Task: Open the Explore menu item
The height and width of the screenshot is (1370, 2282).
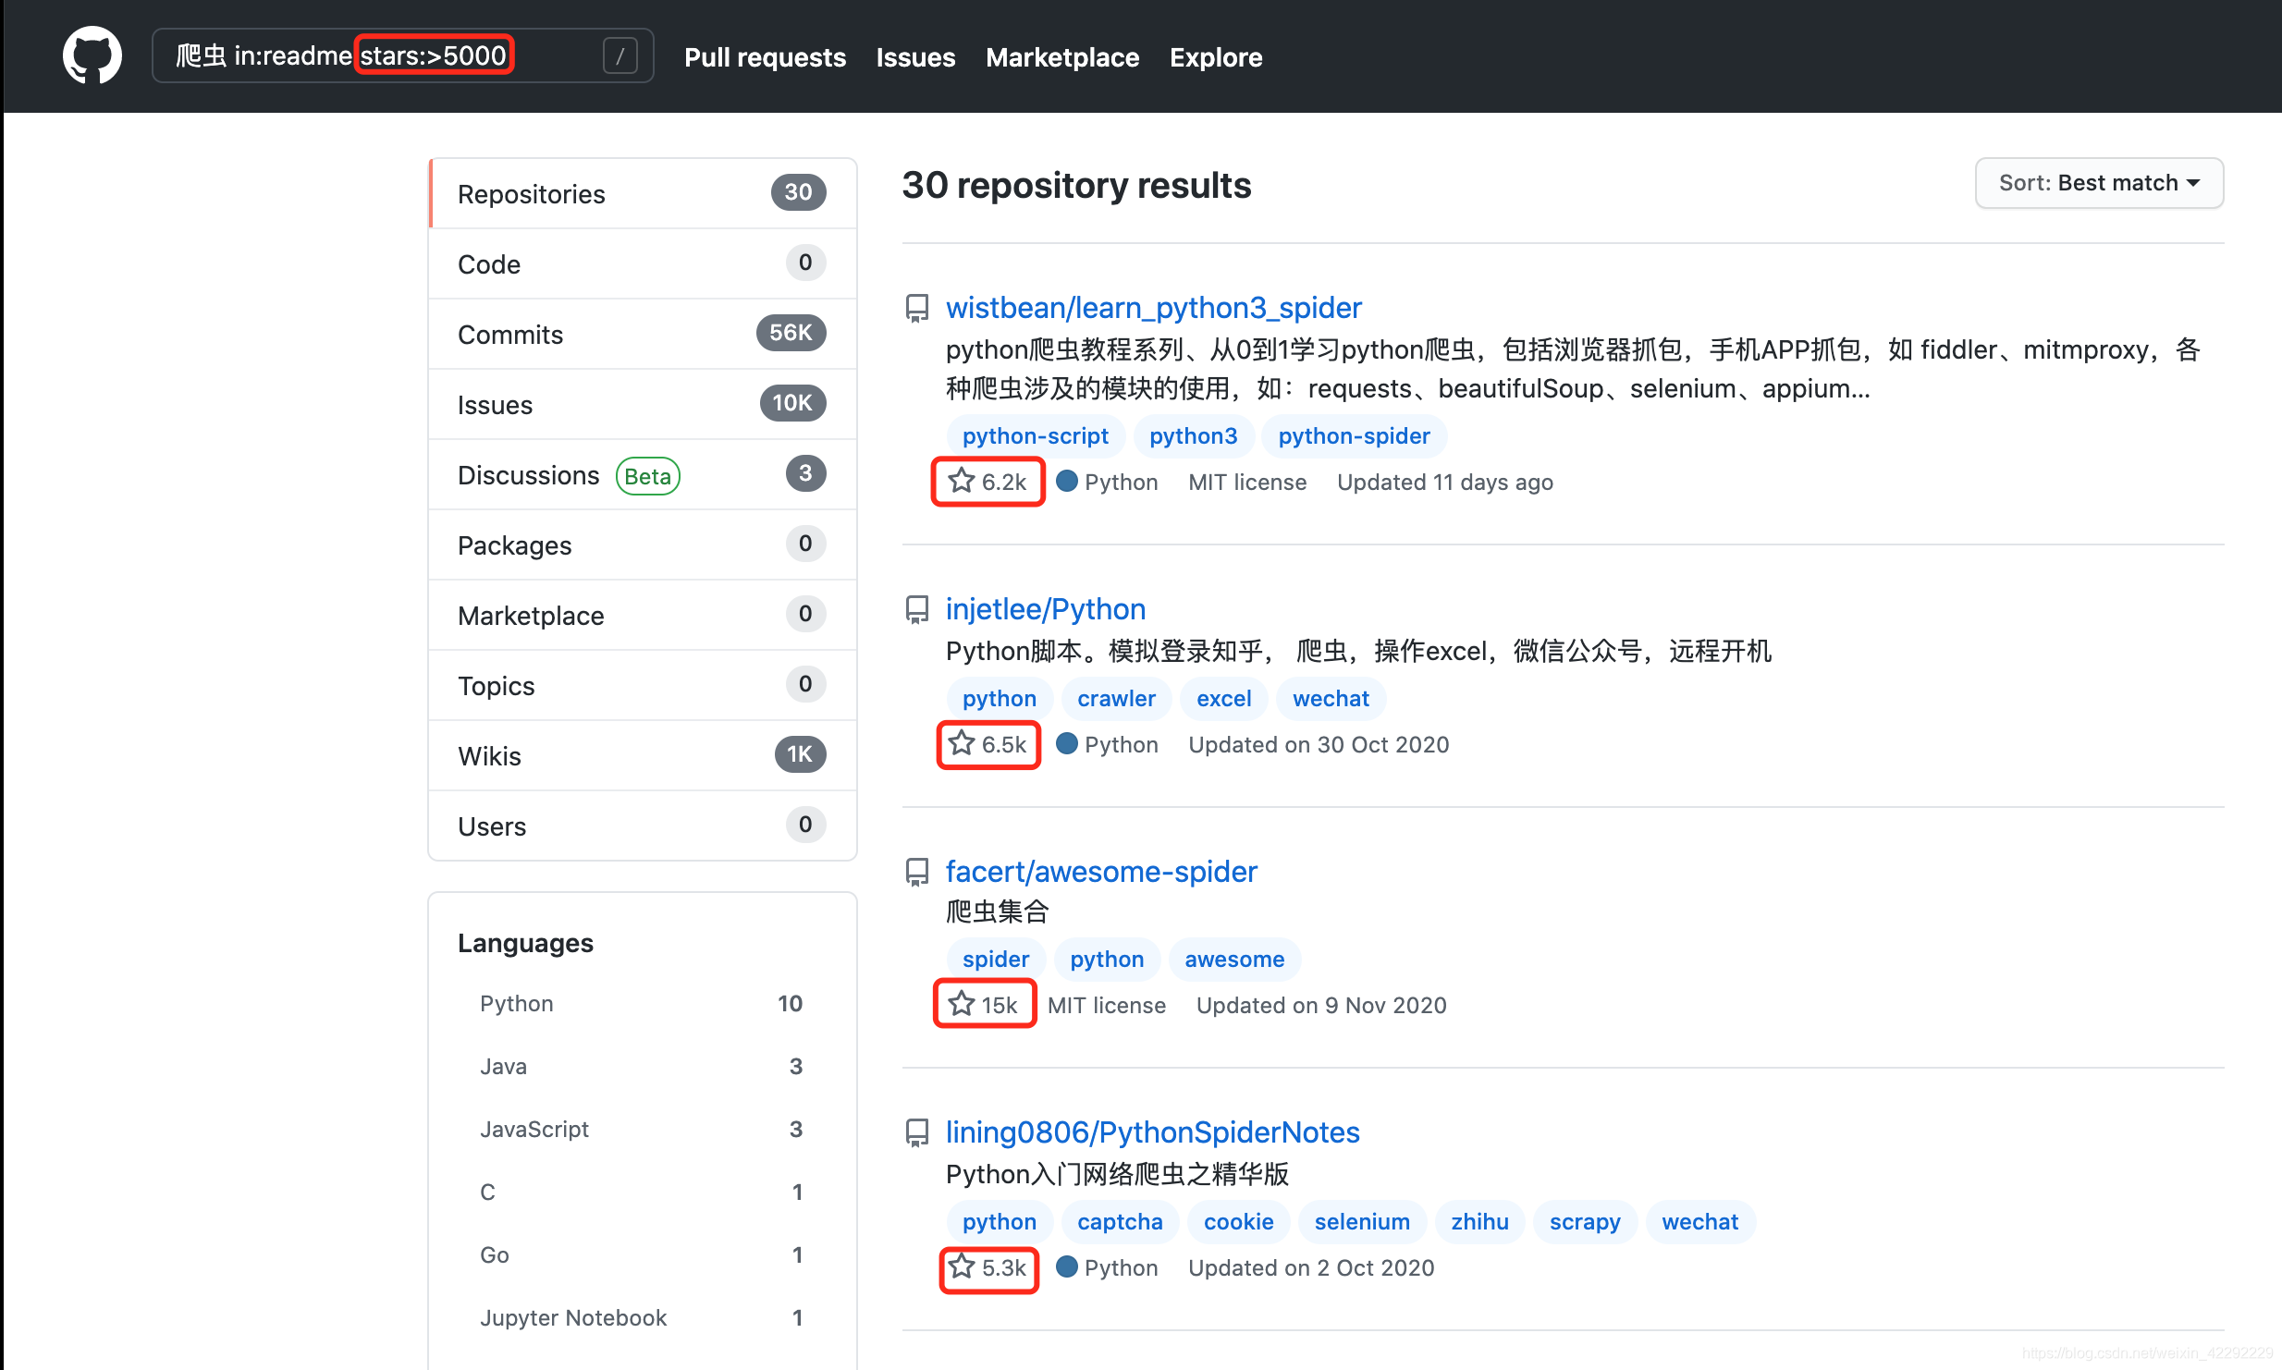Action: pos(1215,56)
